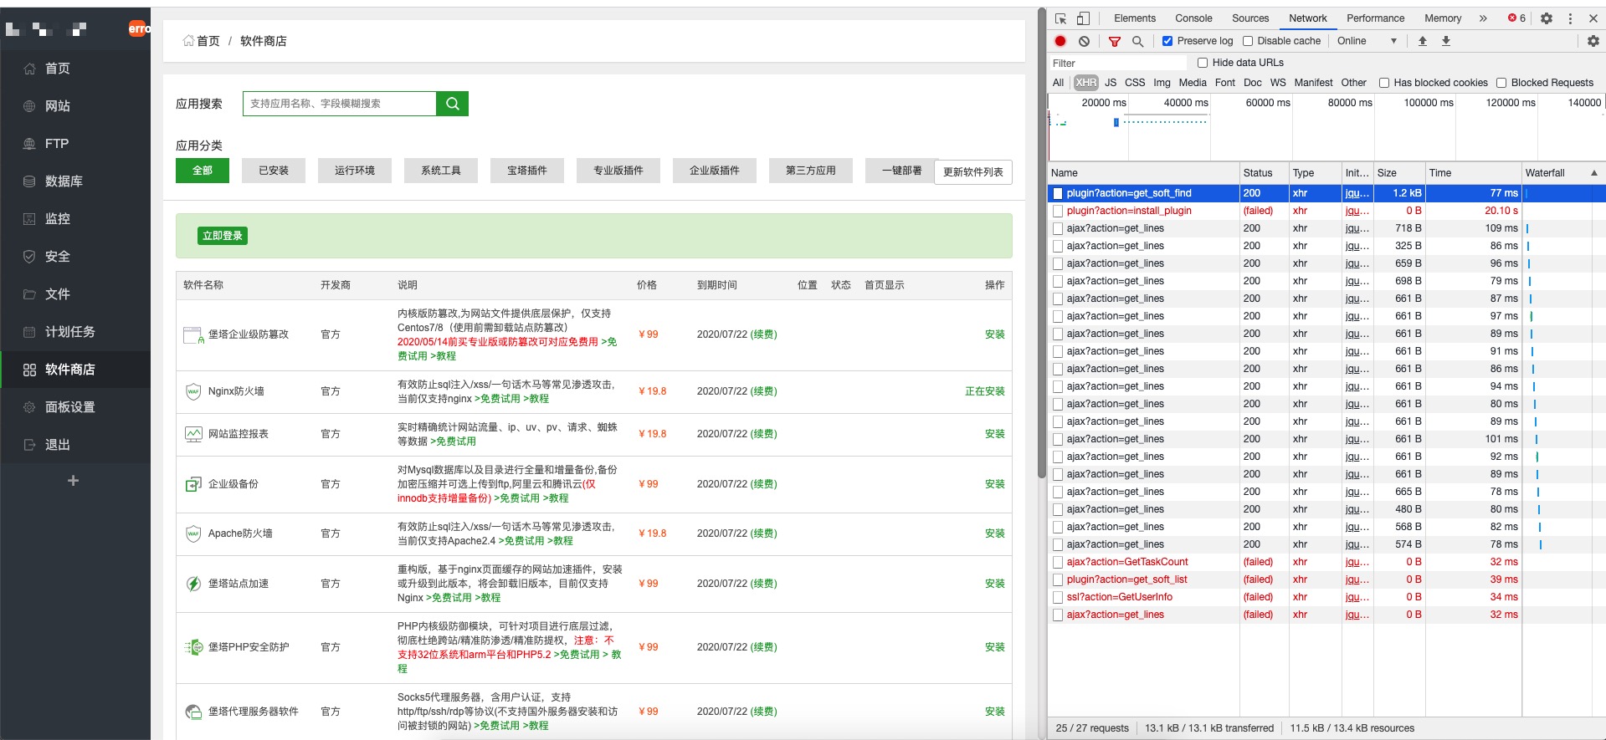The height and width of the screenshot is (740, 1606).
Task: Click the 更新软件列表 button
Action: 973,172
